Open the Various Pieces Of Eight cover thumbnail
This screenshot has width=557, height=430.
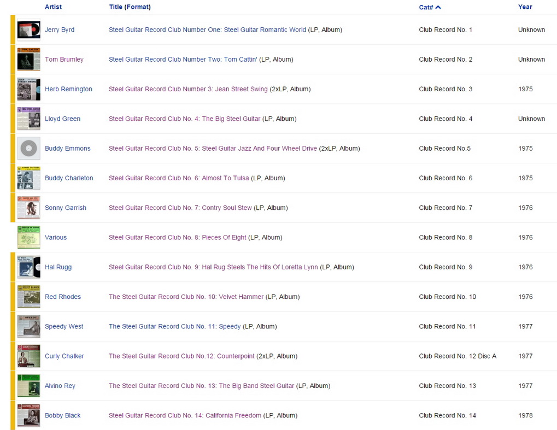(x=29, y=237)
